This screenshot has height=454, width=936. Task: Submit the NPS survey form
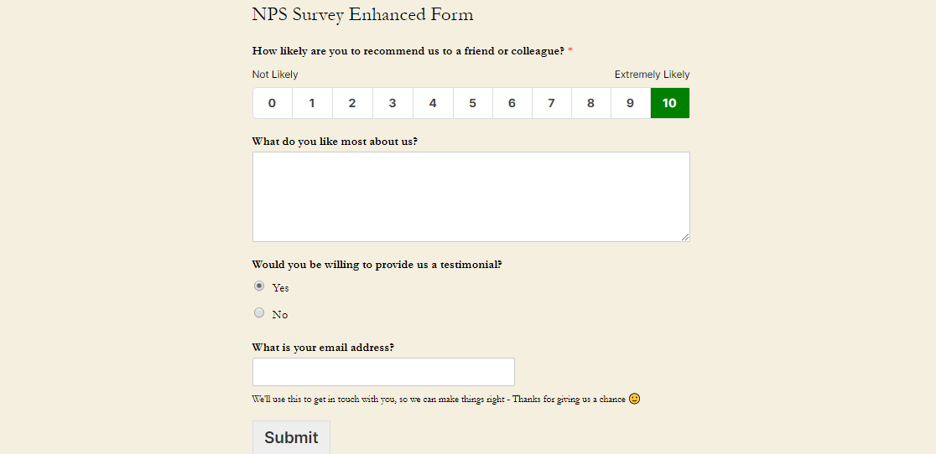[291, 437]
